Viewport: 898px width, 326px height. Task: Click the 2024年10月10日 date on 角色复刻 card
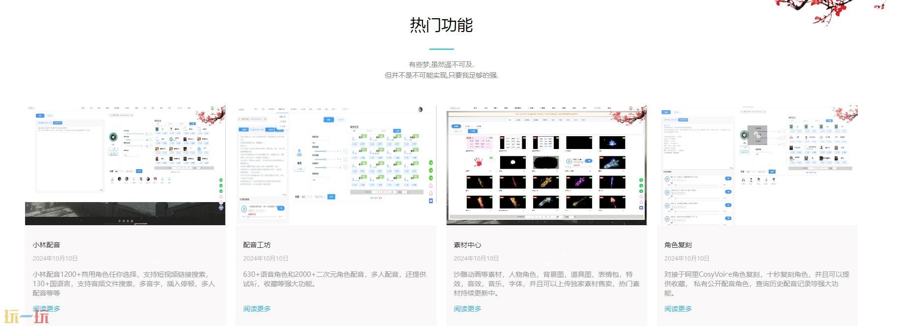[687, 259]
